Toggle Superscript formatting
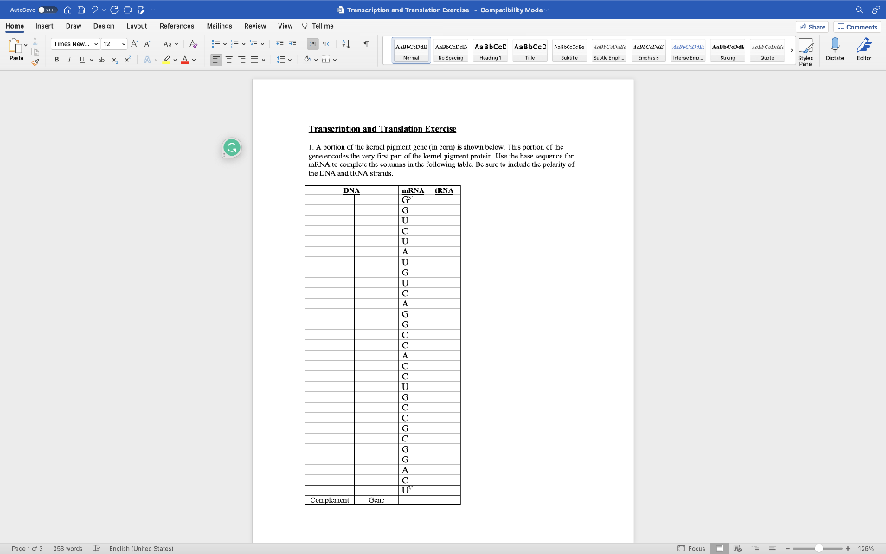The width and height of the screenshot is (886, 554). coord(128,60)
